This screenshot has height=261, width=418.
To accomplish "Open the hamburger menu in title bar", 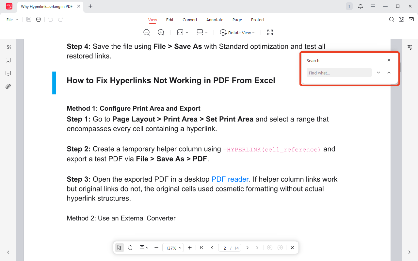I will [373, 6].
